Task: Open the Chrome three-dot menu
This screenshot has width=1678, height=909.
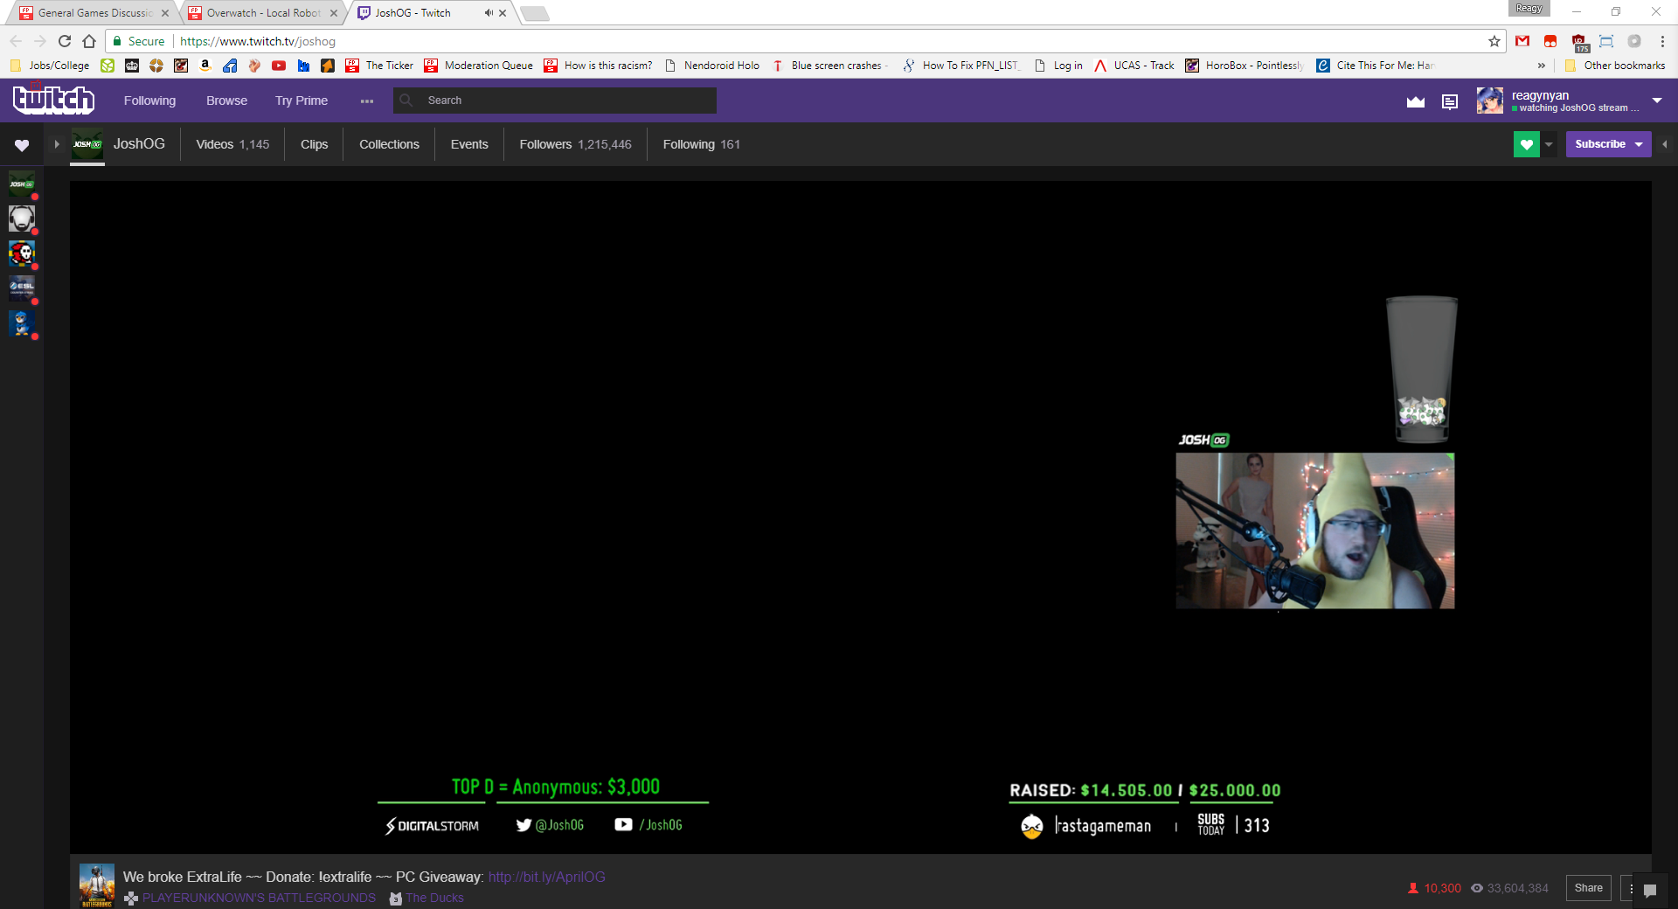Action: (1662, 41)
